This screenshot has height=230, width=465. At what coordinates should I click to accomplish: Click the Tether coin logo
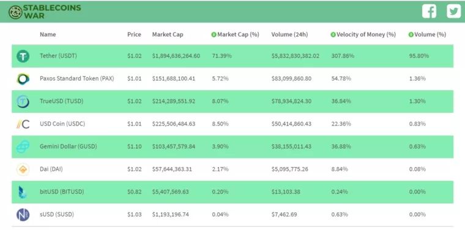pyautogui.click(x=23, y=56)
